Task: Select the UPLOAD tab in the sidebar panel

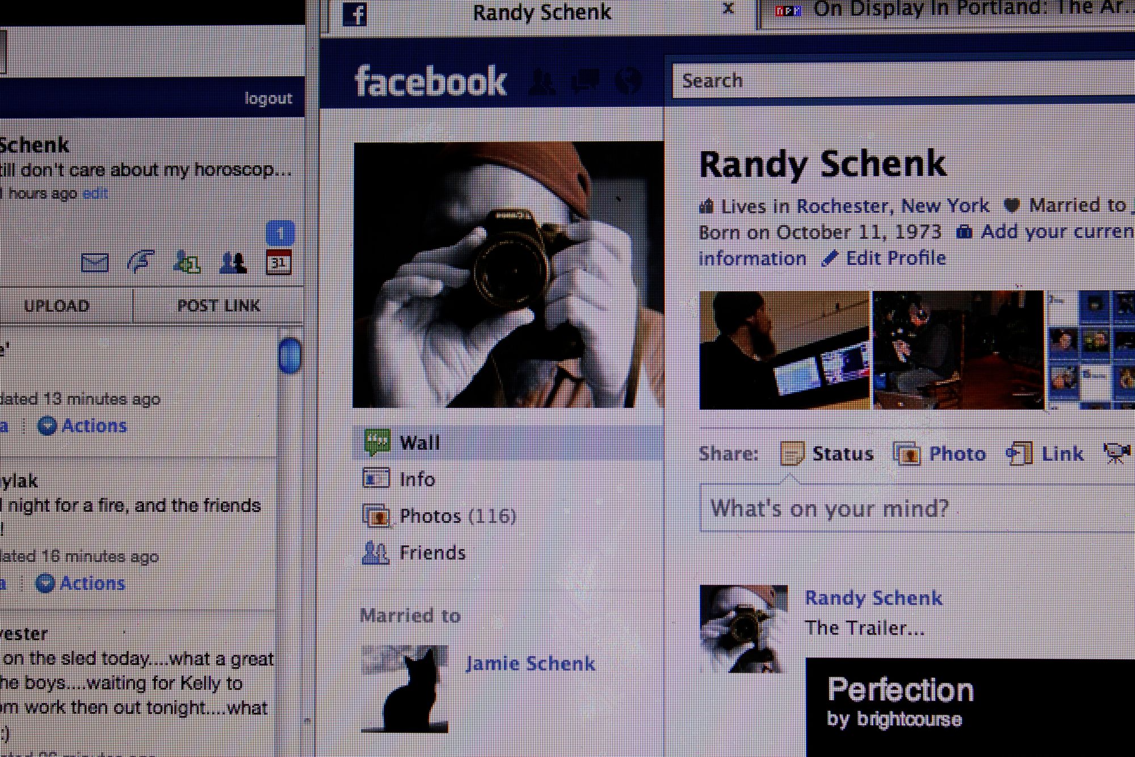Action: (x=57, y=306)
